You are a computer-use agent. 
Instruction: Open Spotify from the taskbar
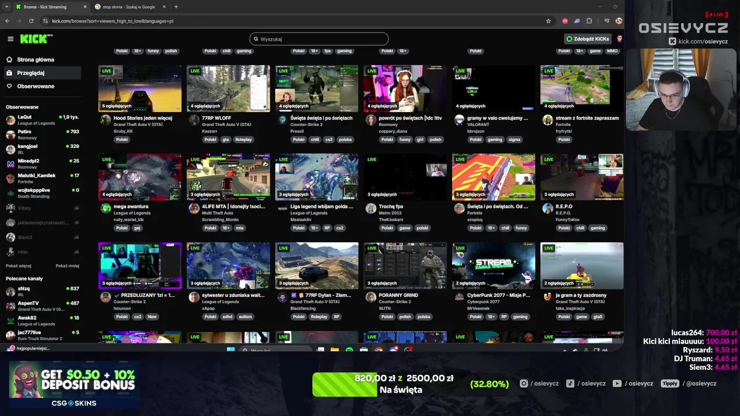pyautogui.click(x=349, y=350)
